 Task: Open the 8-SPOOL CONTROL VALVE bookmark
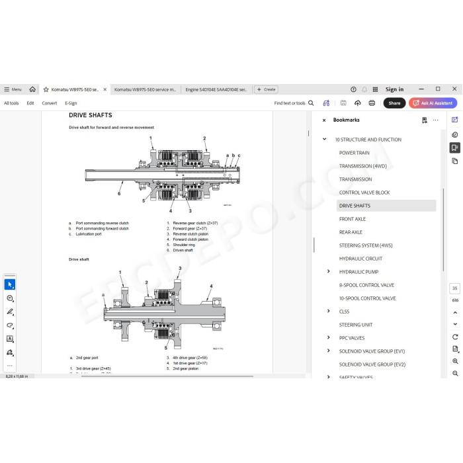click(366, 285)
